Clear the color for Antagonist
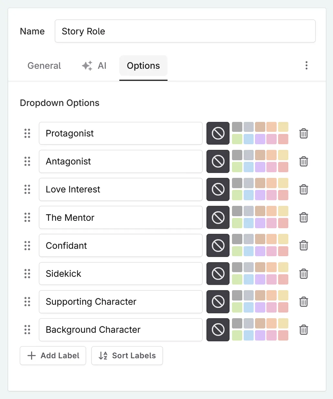Screen dimensions: 333x399 (218, 161)
